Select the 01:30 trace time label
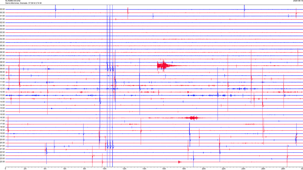 pyautogui.click(x=3, y=19)
